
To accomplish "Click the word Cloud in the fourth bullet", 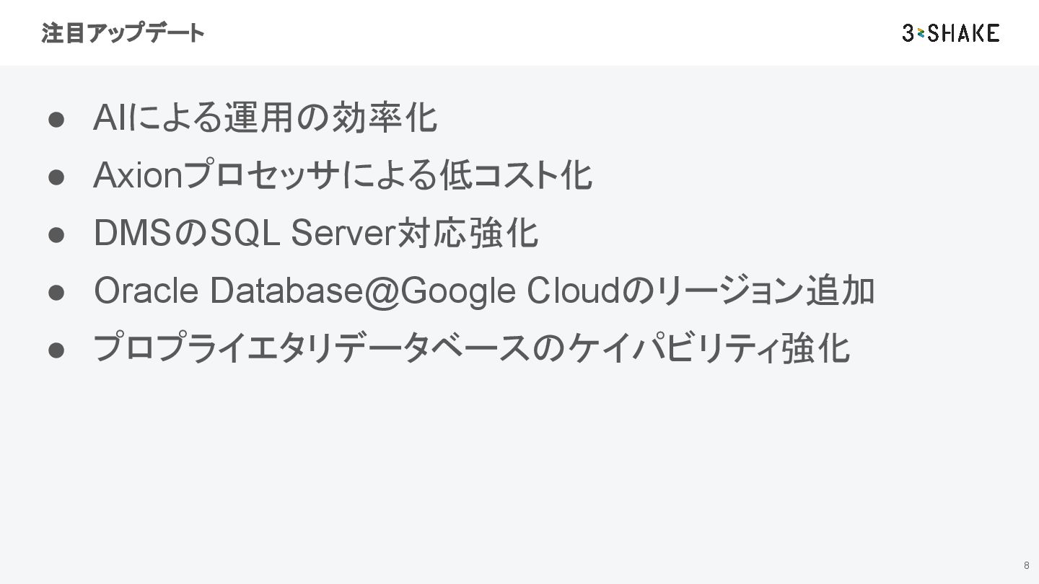I will pos(573,291).
